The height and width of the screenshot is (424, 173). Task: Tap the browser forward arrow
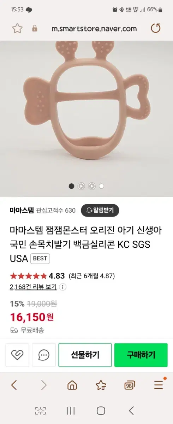43,385
